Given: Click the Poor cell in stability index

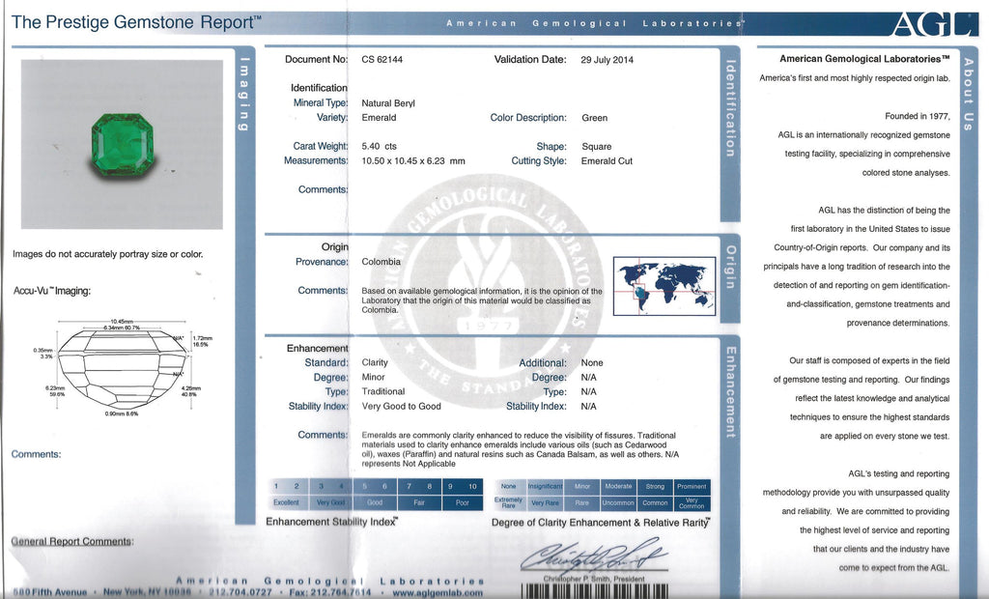Looking at the screenshot, I should coord(463,502).
